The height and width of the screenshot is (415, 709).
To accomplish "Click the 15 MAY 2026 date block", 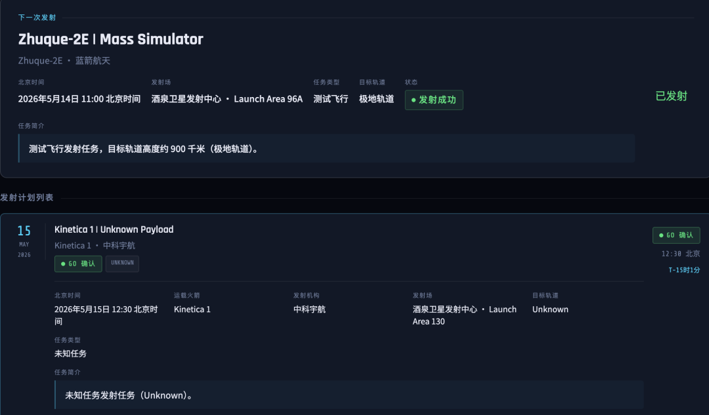I will click(24, 242).
